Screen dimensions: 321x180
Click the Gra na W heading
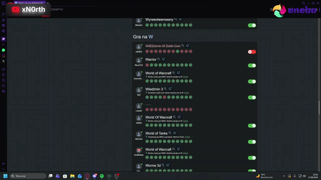143,37
